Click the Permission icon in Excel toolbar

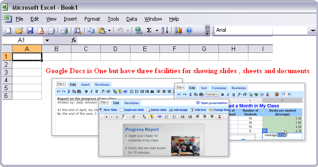pyautogui.click(x=41, y=30)
